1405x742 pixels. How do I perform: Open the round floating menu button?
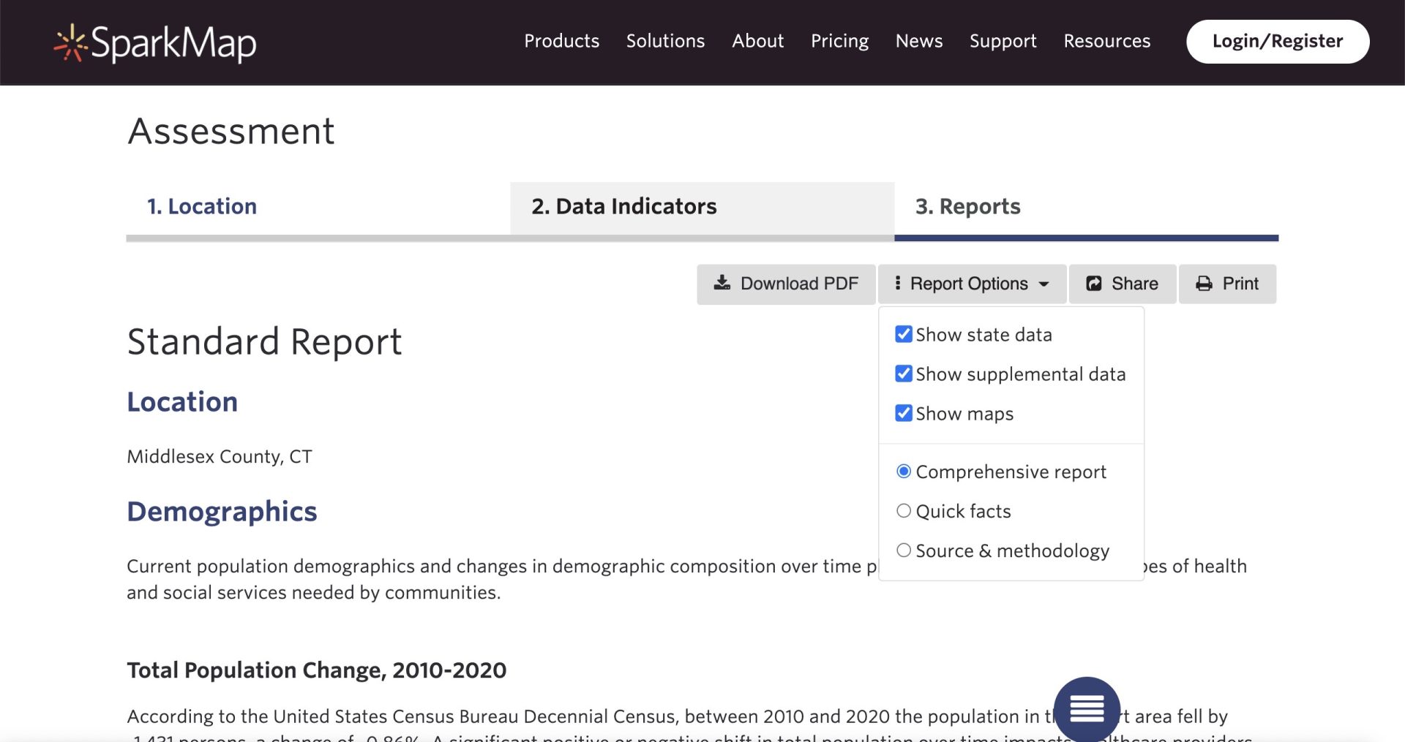point(1087,709)
